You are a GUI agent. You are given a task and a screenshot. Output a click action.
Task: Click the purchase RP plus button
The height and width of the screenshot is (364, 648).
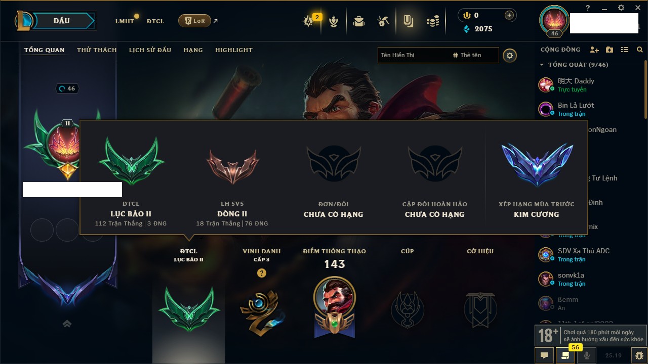[509, 15]
